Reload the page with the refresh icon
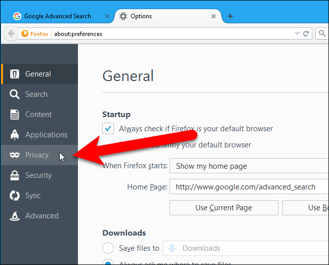329x265 pixels. [306, 33]
